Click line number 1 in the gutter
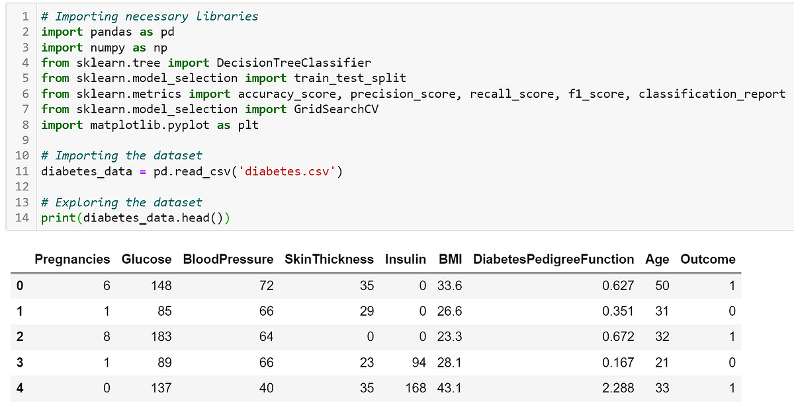 click(x=25, y=16)
